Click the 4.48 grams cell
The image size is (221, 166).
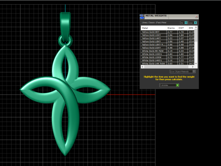coord(172,47)
